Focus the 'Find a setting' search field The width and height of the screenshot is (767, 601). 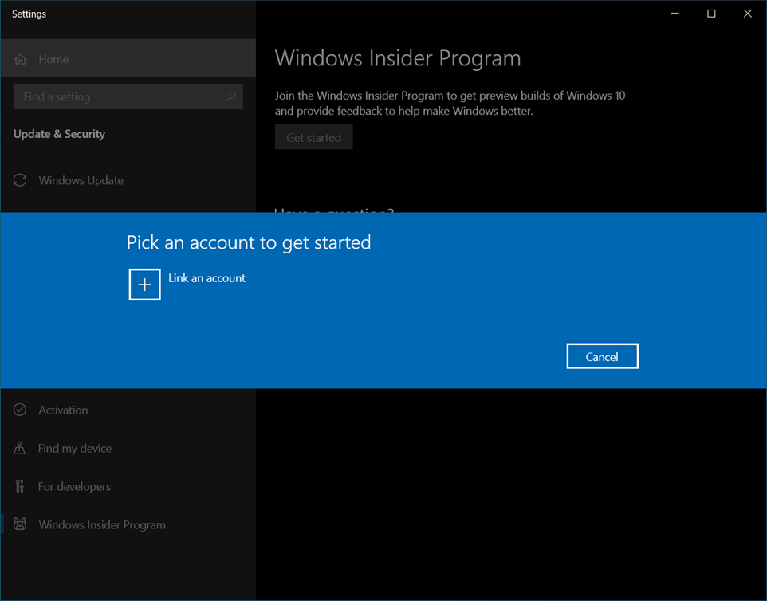click(x=120, y=96)
